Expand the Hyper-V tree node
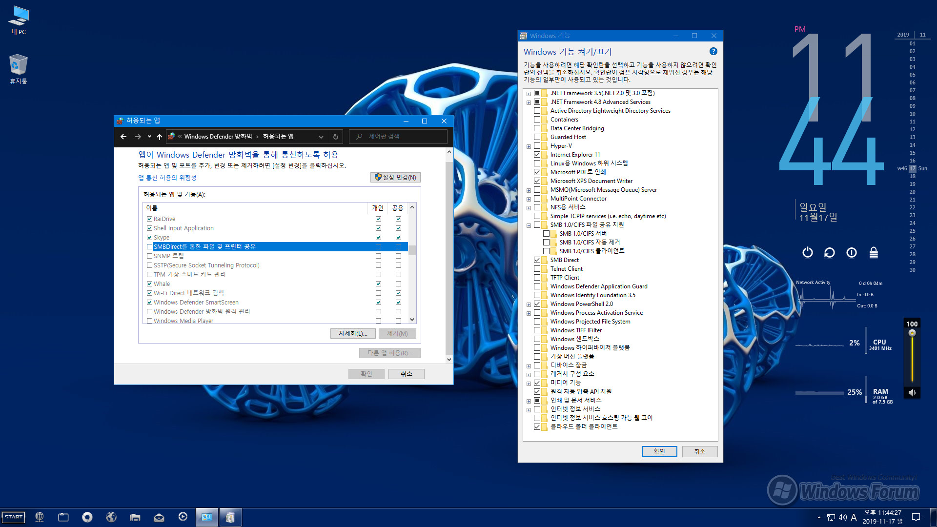937x527 pixels. click(529, 146)
